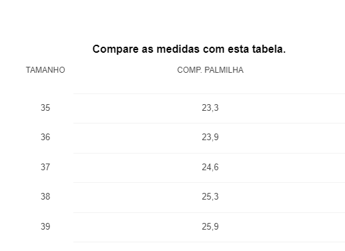Screen dimensions: 345x251
Task: Select the 25,9 insole length value
Action: [x=210, y=227]
